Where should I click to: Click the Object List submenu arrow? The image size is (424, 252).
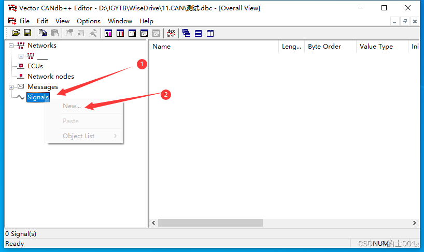(116, 136)
